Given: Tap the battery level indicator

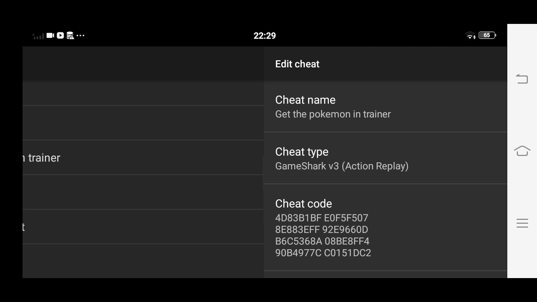Looking at the screenshot, I should point(487,36).
